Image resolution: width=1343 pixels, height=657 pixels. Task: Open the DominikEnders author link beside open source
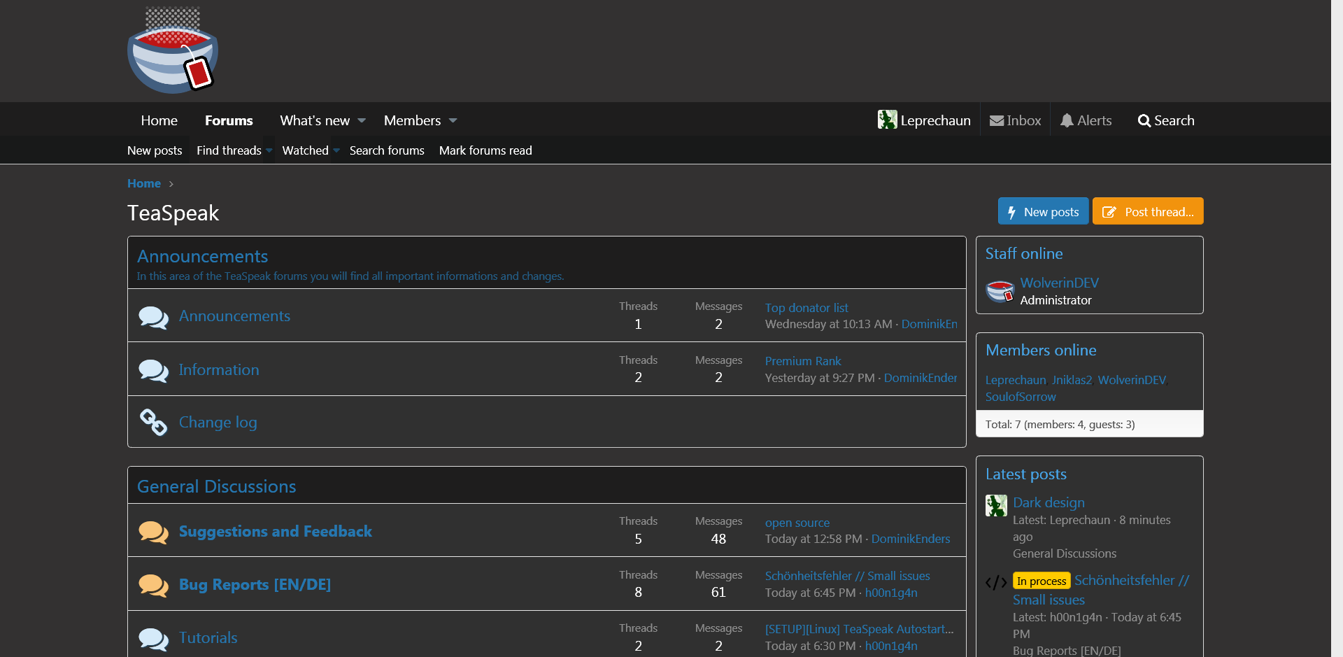911,539
